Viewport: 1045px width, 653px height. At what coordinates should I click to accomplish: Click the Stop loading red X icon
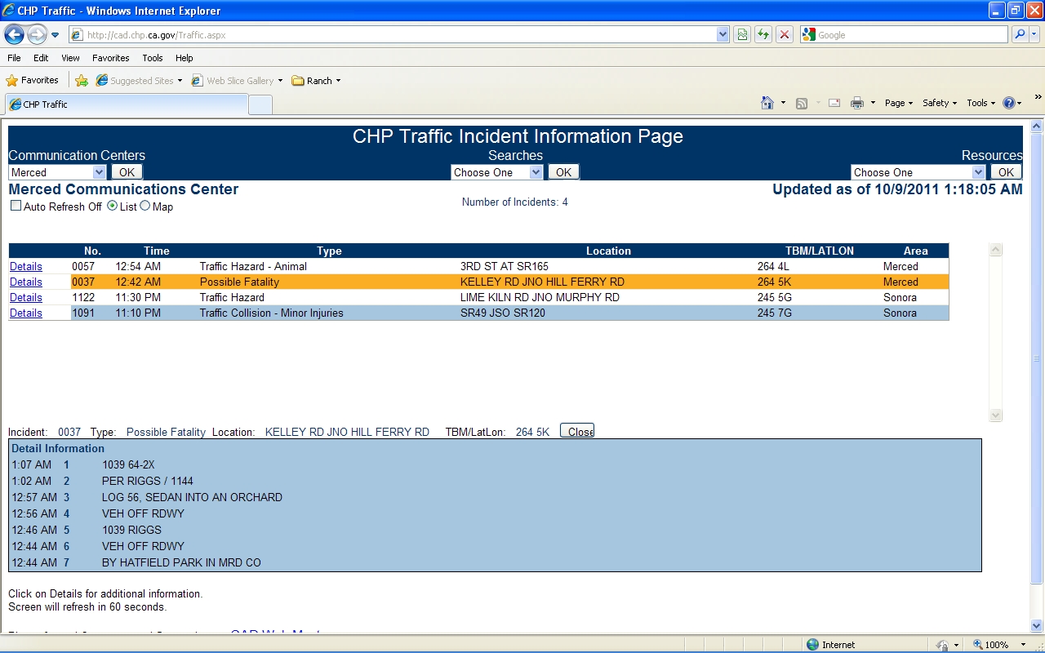click(x=785, y=35)
